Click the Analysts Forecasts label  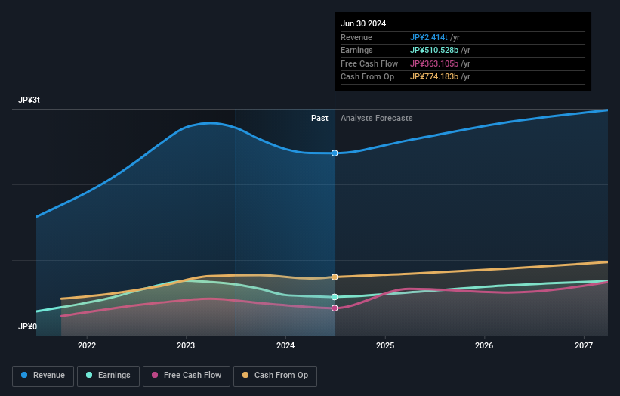click(376, 119)
